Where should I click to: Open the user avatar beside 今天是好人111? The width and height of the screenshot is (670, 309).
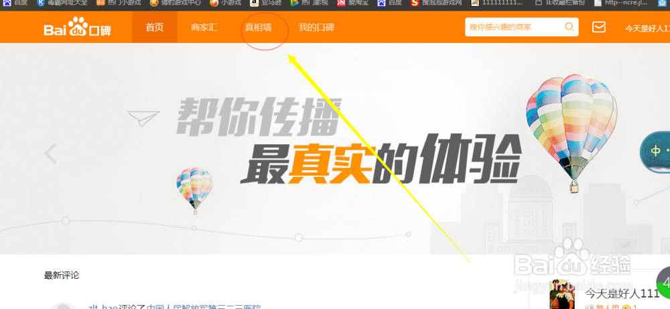[561, 295]
